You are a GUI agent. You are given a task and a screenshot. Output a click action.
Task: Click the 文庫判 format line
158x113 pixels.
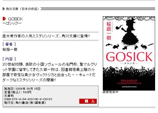tap(9, 96)
